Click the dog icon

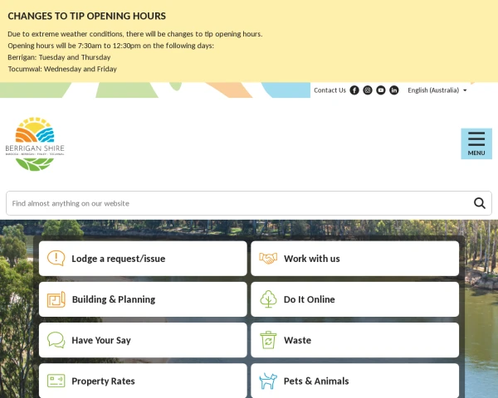coord(268,381)
